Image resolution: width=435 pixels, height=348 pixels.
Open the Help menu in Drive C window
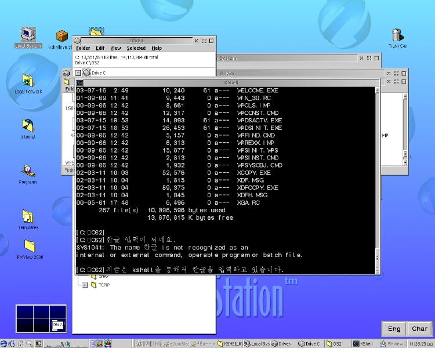(x=157, y=48)
